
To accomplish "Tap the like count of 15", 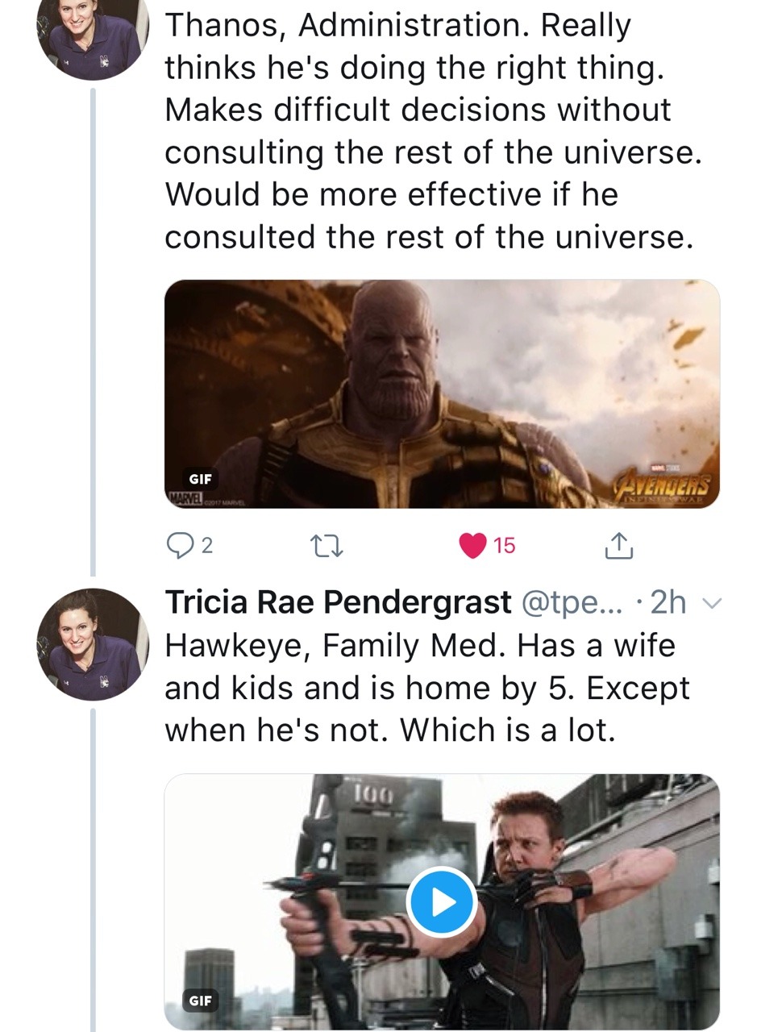I will (x=504, y=547).
